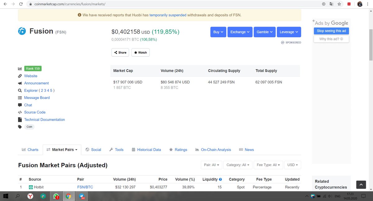Viewport: 373px width, 201px height.
Task: Open Telegram from the taskbar
Action: (81, 196)
